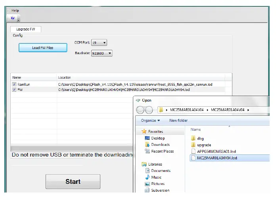This screenshot has height=200, width=276.
Task: Click the Location column header
Action: [x=141, y=77]
